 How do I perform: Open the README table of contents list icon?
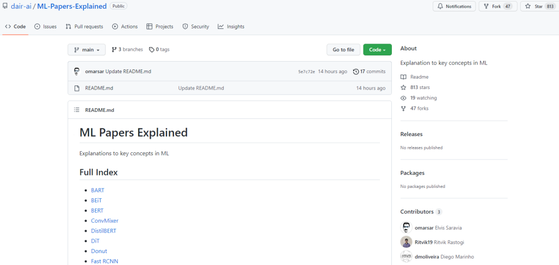click(x=77, y=110)
